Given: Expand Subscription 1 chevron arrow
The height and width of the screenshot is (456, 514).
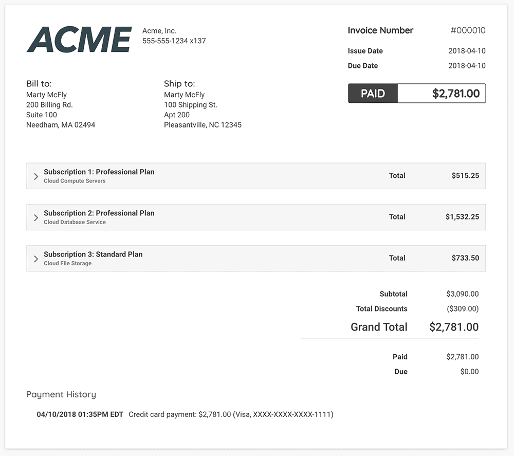Looking at the screenshot, I should pyautogui.click(x=36, y=176).
